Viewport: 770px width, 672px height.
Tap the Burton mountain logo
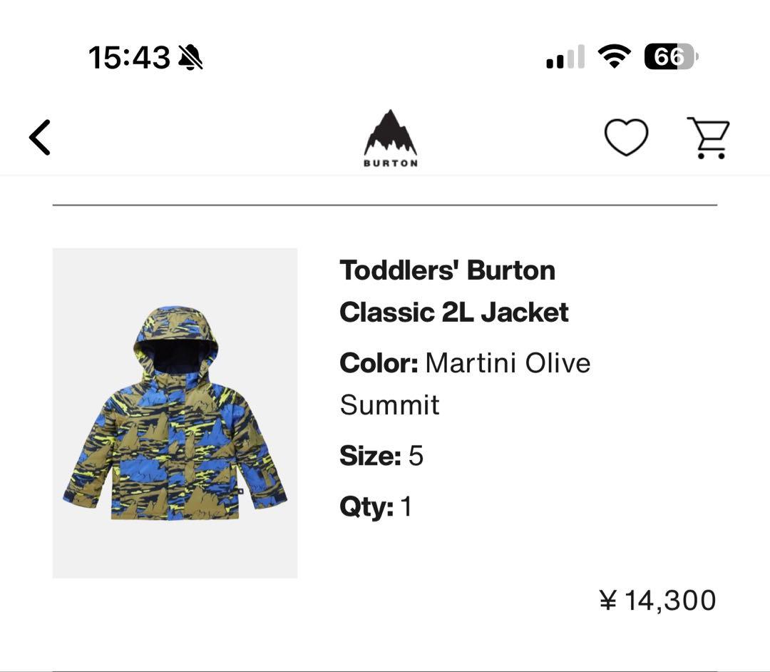pos(389,132)
